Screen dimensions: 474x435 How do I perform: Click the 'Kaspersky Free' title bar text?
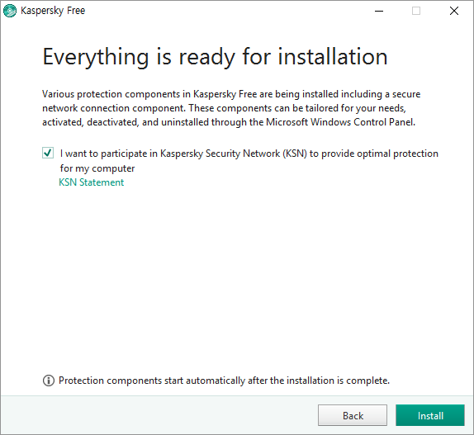pyautogui.click(x=53, y=11)
